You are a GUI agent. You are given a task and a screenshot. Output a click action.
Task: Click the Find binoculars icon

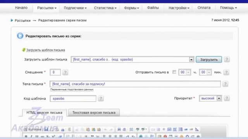(x=119, y=130)
